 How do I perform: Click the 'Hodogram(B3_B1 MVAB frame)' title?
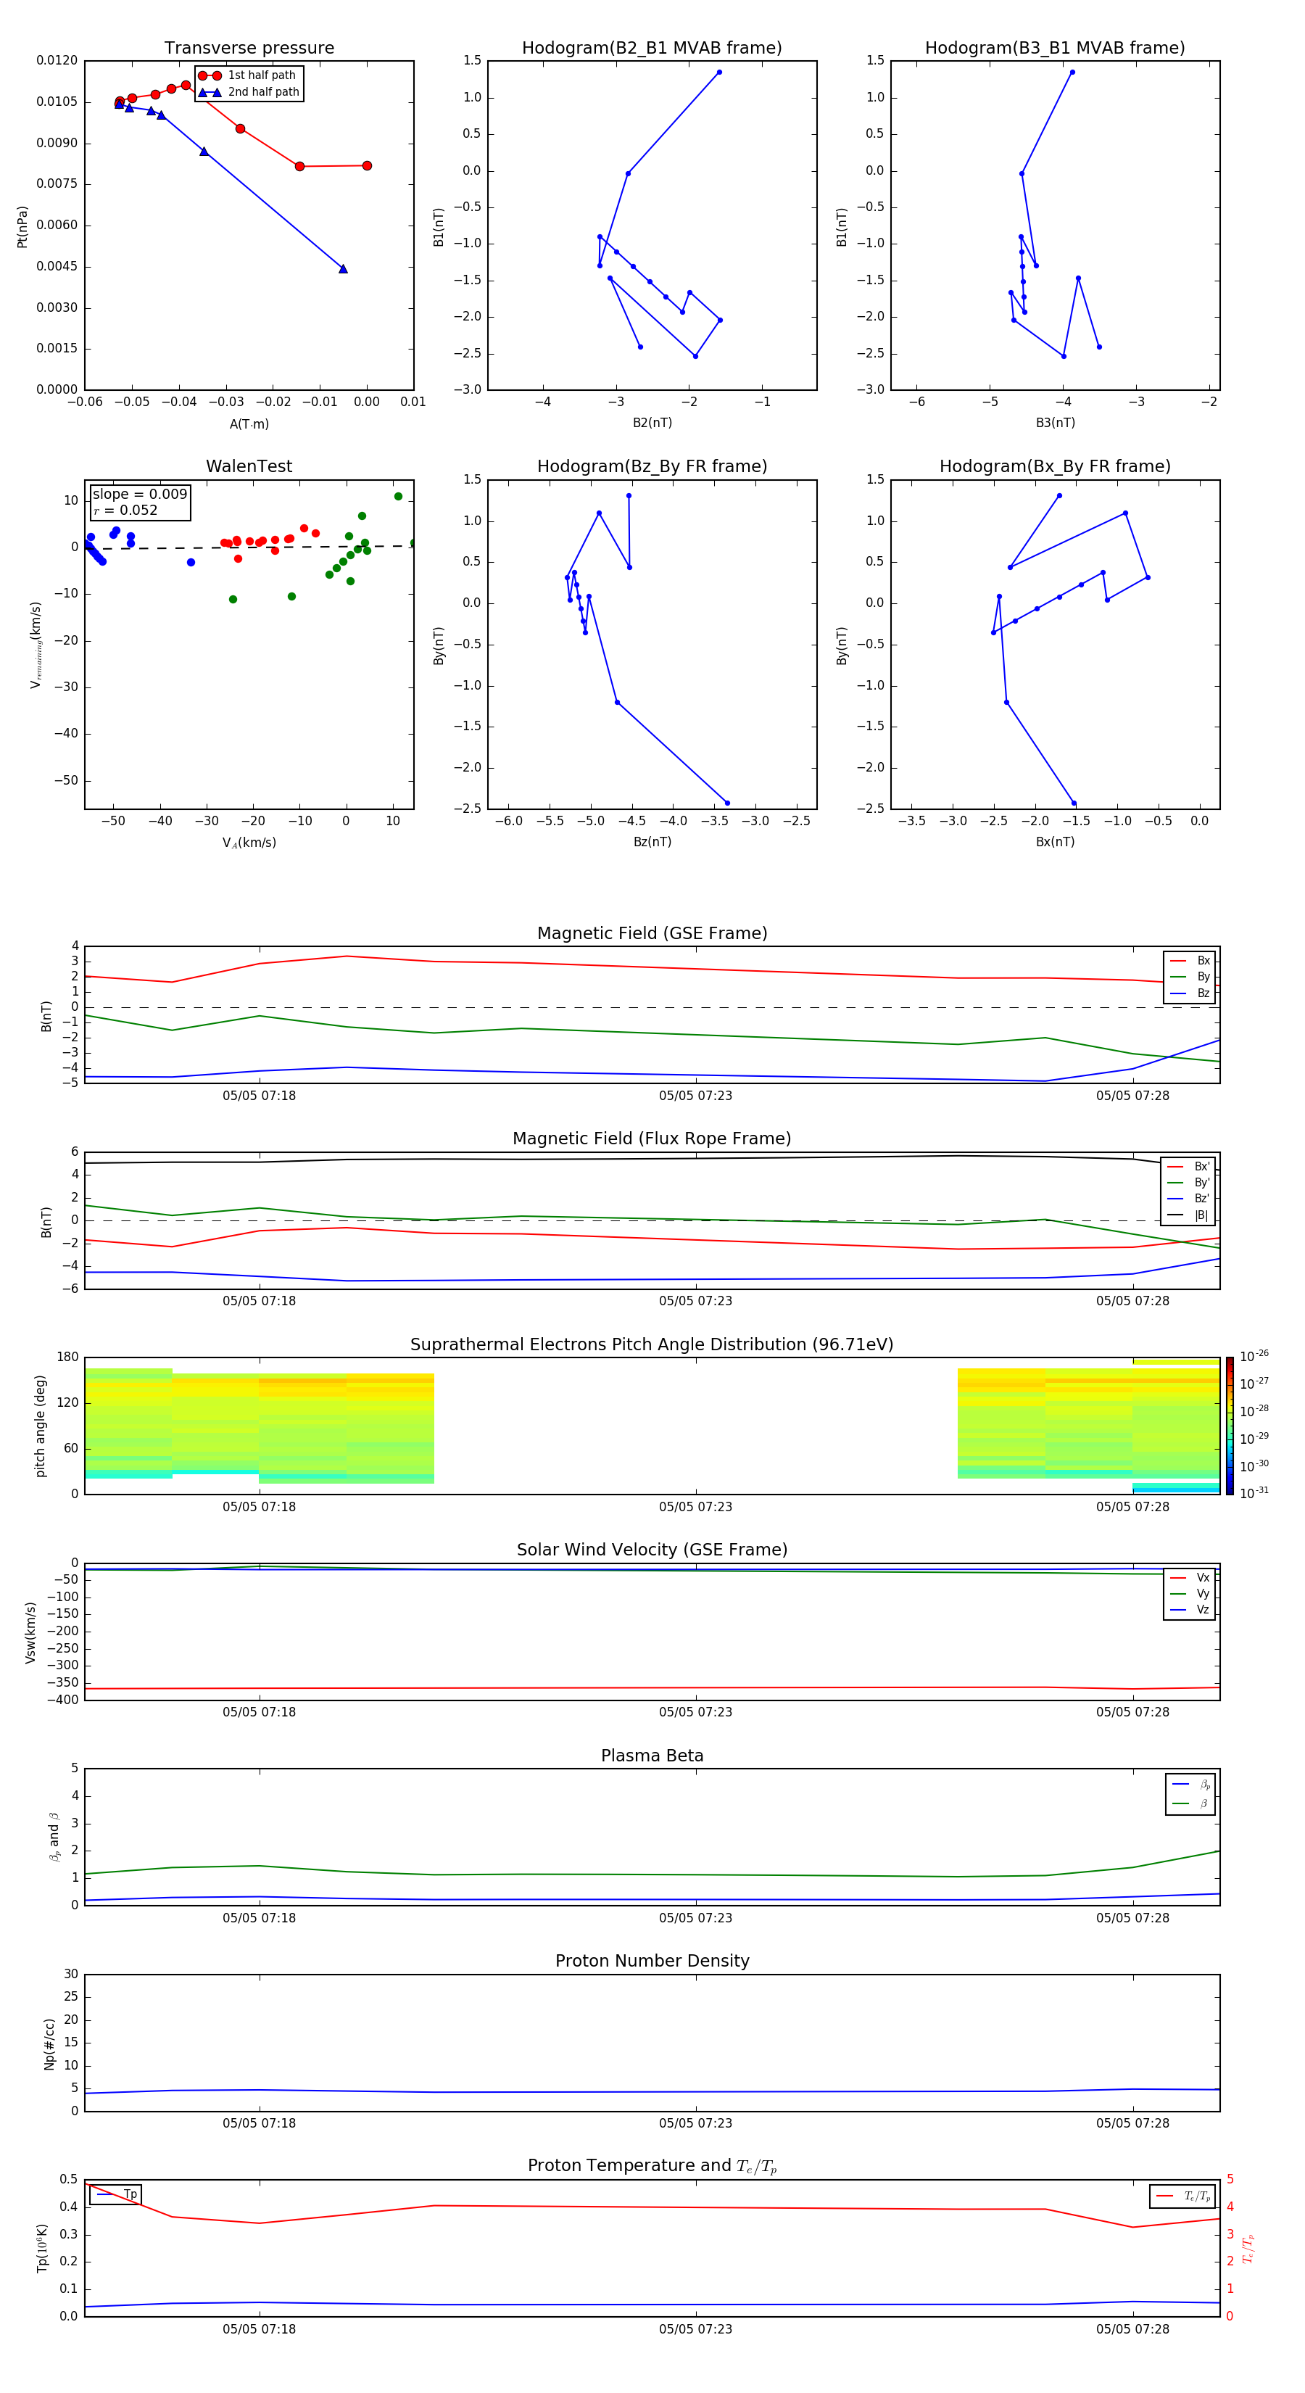point(1054,47)
